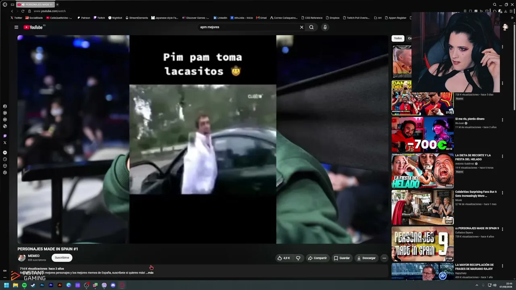The width and height of the screenshot is (516, 290).
Task: Select the Todos filter chip
Action: coord(398,38)
